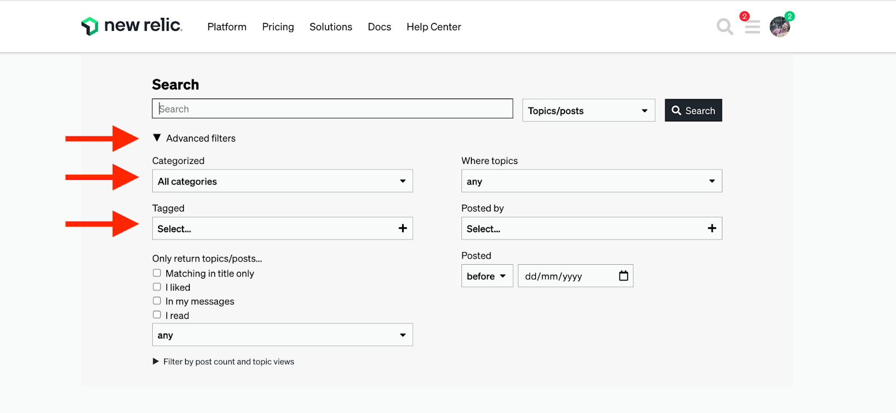This screenshot has width=896, height=413.
Task: Click the plus icon in Posted by field
Action: coord(712,228)
